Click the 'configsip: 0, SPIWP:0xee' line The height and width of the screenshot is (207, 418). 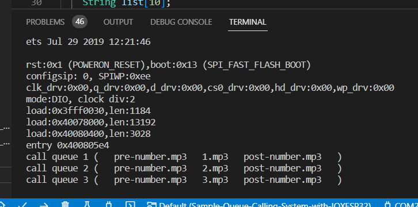(x=88, y=76)
